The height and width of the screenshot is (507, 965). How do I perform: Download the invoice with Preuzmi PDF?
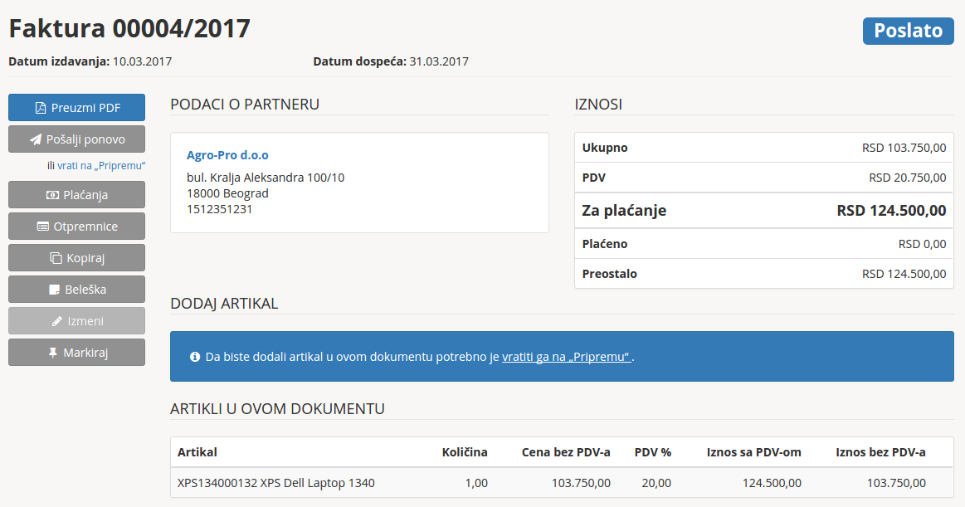coord(76,108)
